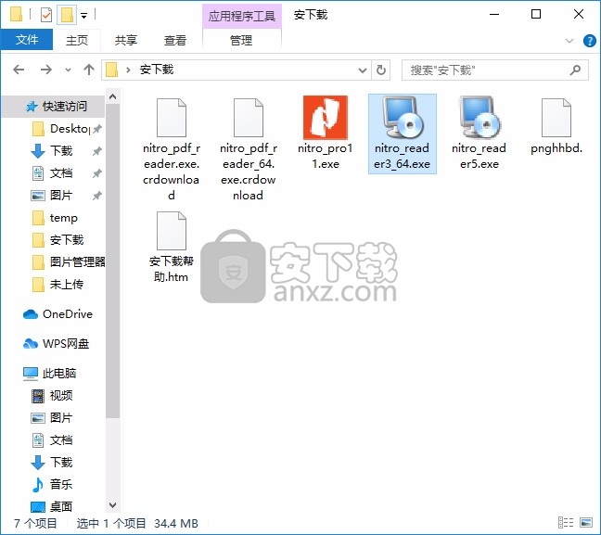Expand customize quick access toolbar dropdown
The height and width of the screenshot is (535, 601).
(x=83, y=16)
